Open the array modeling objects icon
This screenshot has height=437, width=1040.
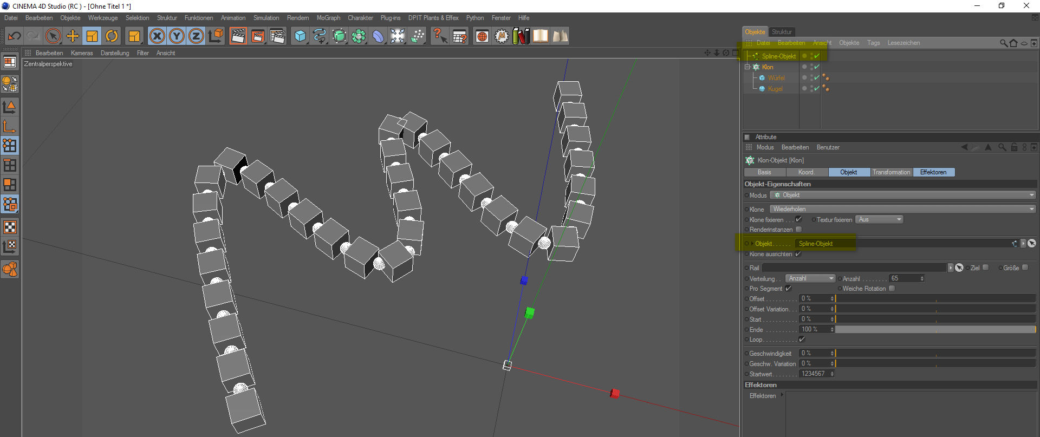coord(359,36)
